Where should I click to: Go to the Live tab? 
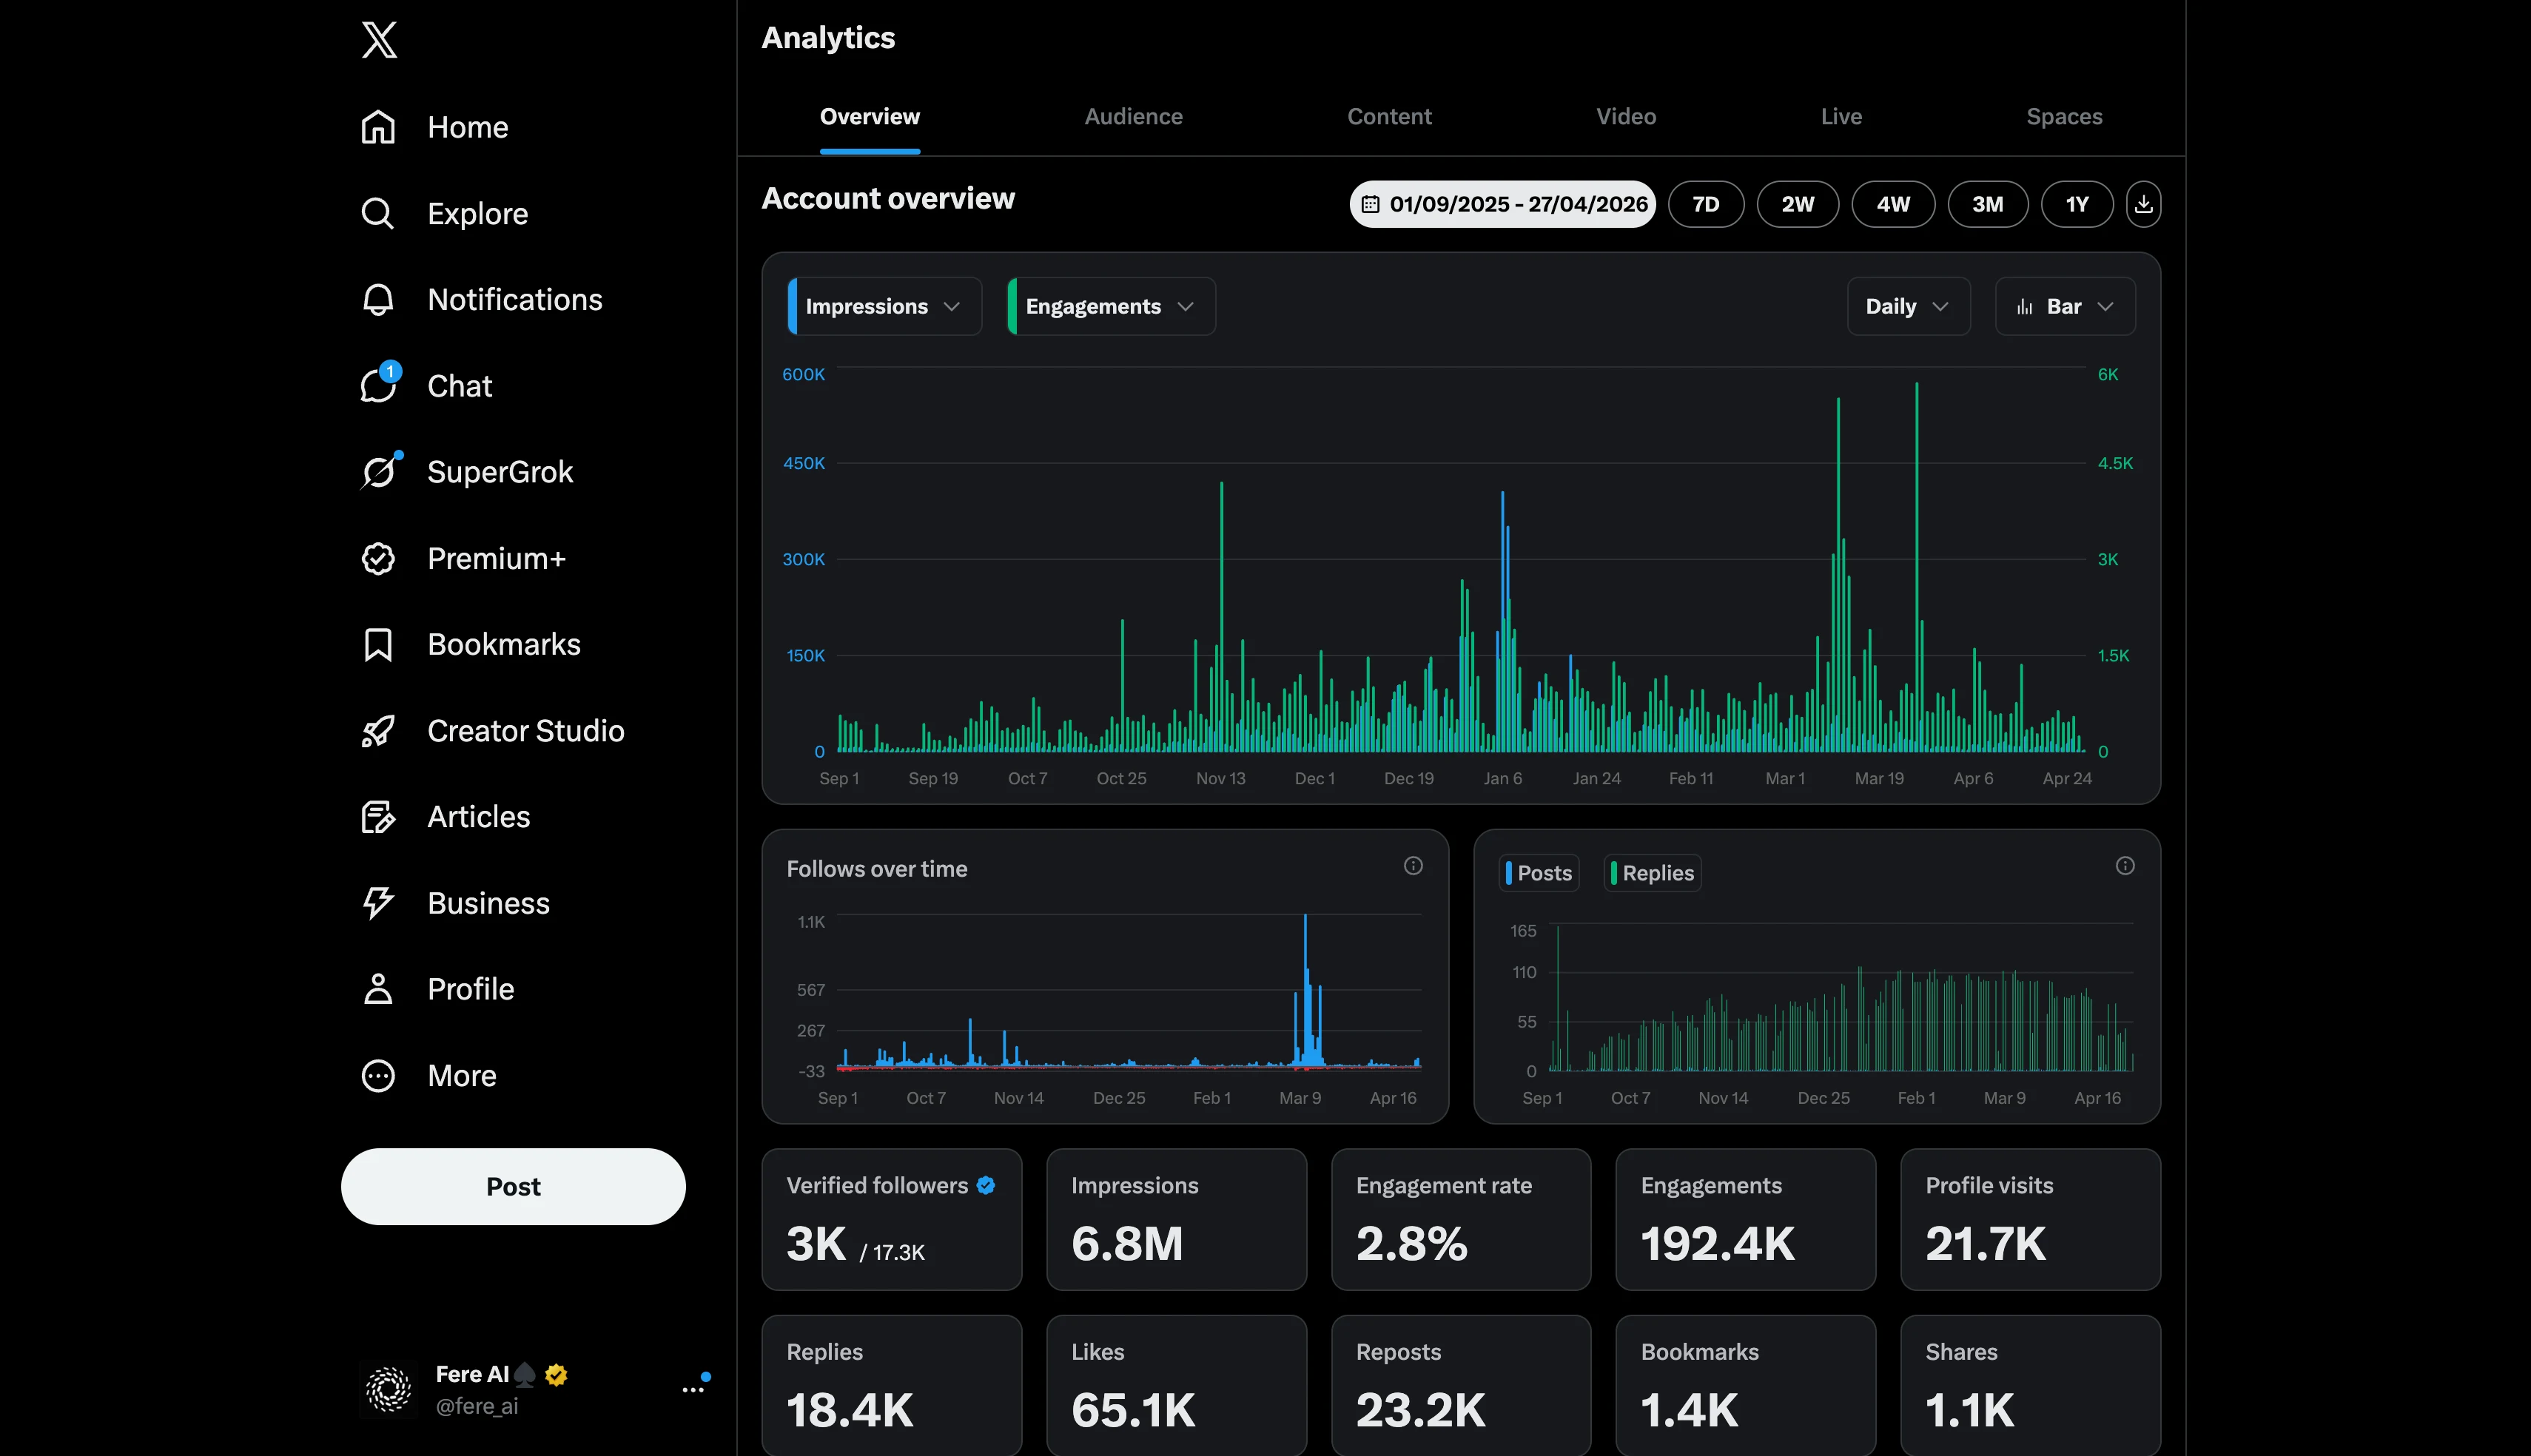click(x=1841, y=117)
